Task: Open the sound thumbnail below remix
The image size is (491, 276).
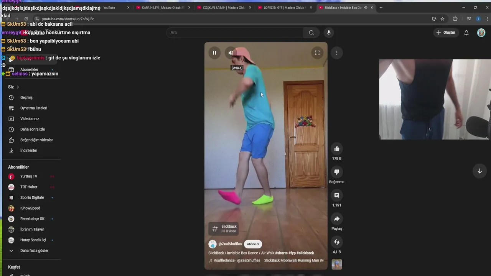Action: (337, 264)
